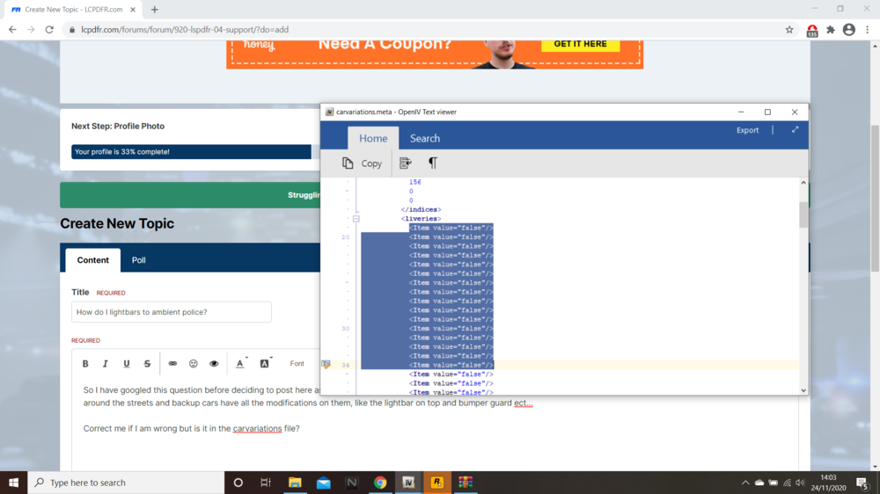Click the </indices> closing tag line
Image resolution: width=880 pixels, height=494 pixels.
421,210
